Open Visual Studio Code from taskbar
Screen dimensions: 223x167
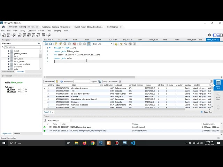click(133, 143)
